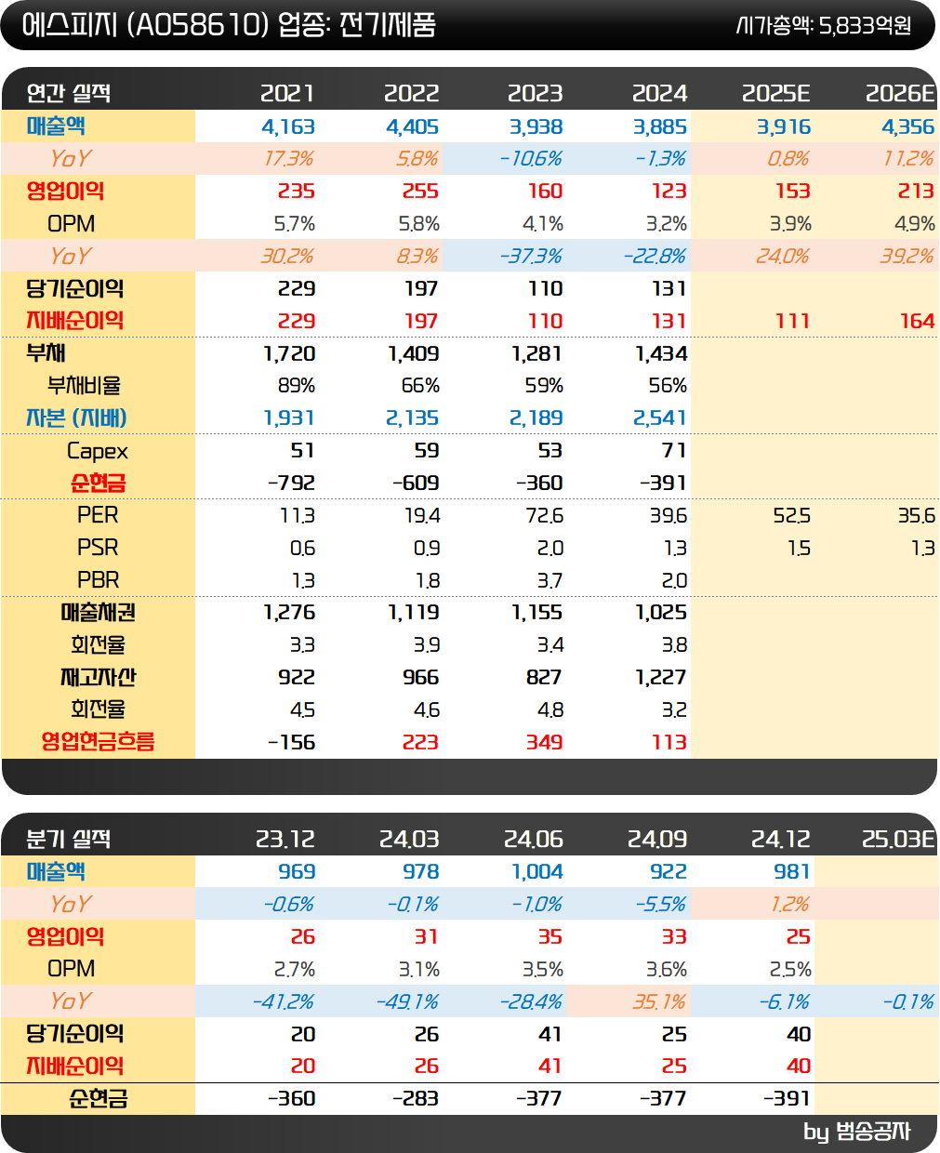940x1153 pixels.
Task: Click the -10.6% sales YoY cell
Action: click(531, 158)
